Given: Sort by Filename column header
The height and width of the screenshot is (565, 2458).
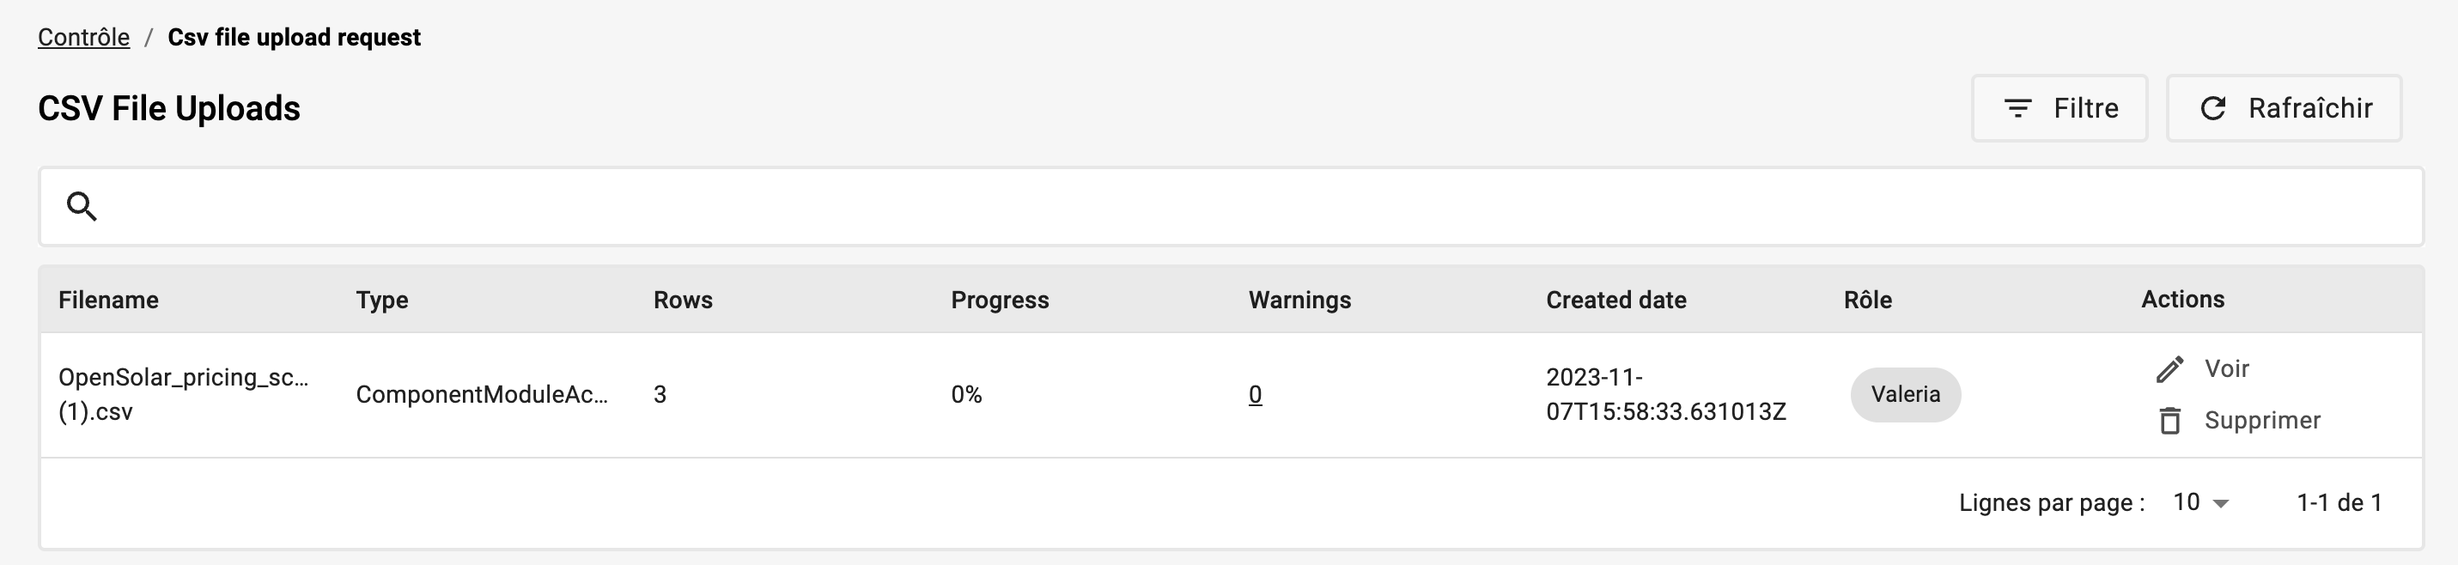Looking at the screenshot, I should (109, 300).
